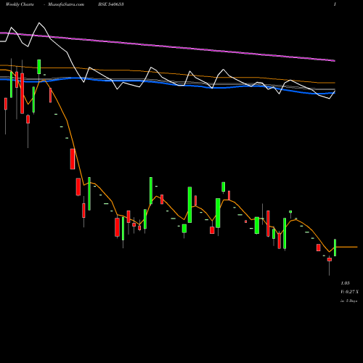The width and height of the screenshot is (363, 363).
Task: Click the right end of the magenta trend line
Action: (334, 61)
